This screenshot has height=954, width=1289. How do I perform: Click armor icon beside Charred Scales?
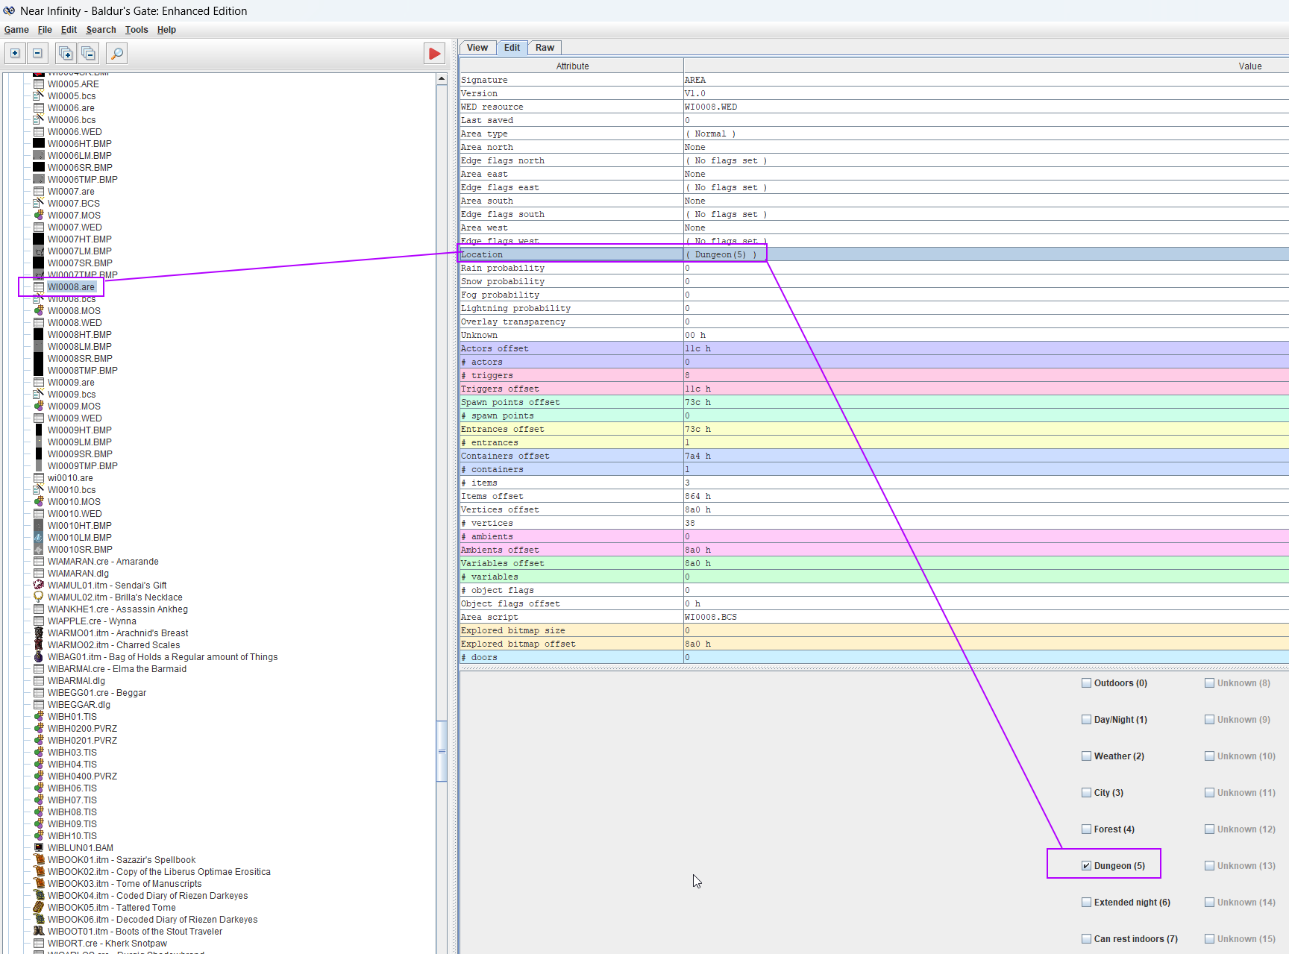pos(39,644)
